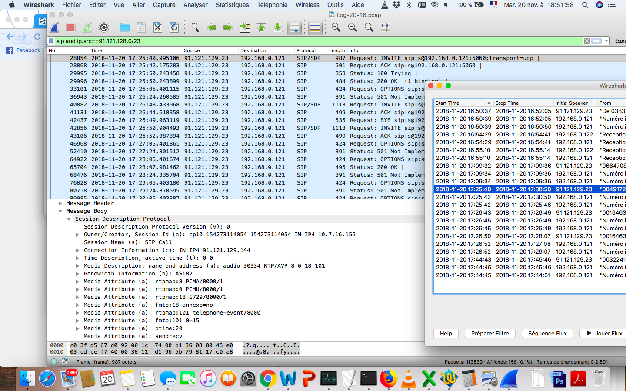Expand the Message Header tree item
The width and height of the screenshot is (626, 391).
[x=60, y=203]
